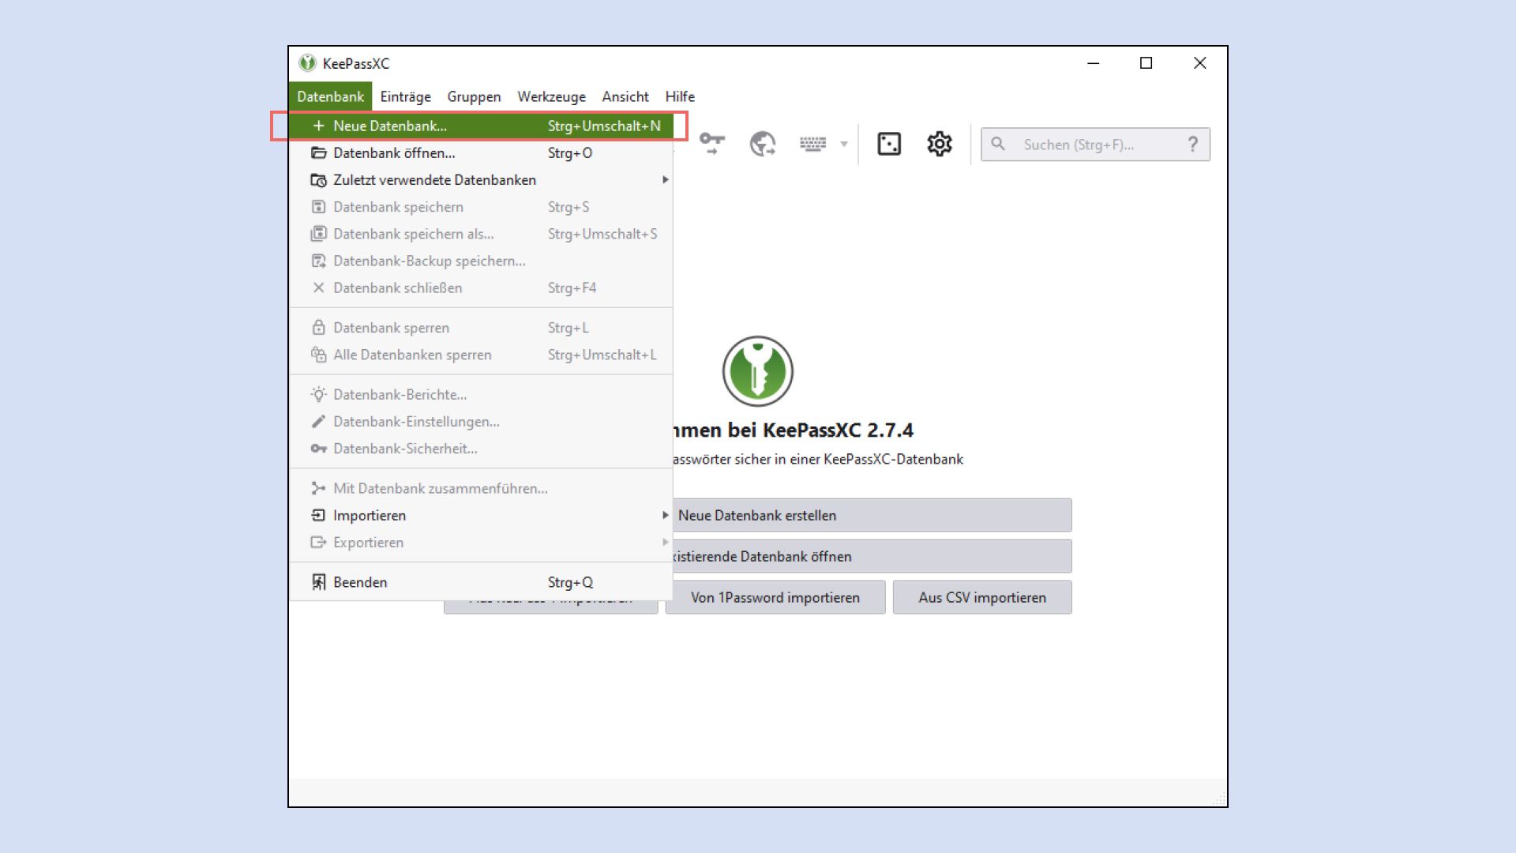Open the Auto-Type dropdown arrow
Screen dimensions: 1516x853
[x=844, y=144]
